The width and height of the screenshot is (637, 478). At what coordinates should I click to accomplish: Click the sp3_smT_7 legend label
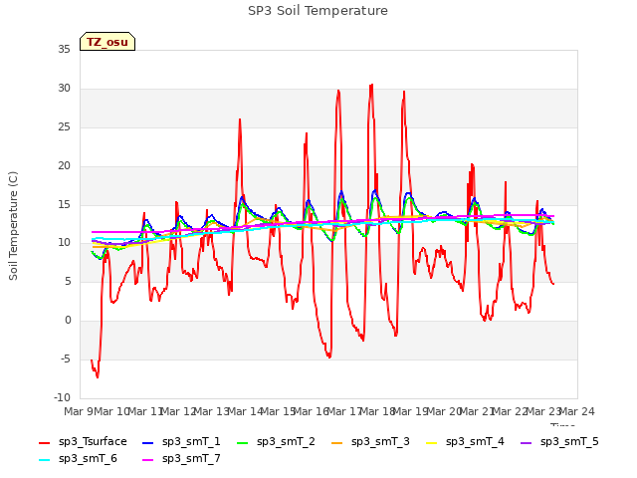coord(191,459)
